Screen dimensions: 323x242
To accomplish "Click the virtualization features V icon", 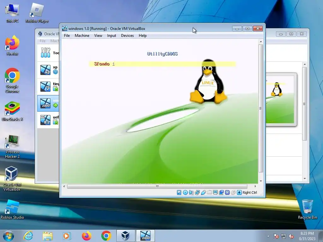I will coord(227,193).
